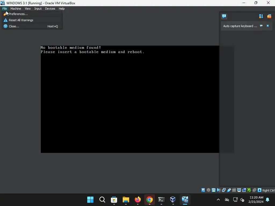This screenshot has width=275, height=206.
Task: Open the notifications bell in the tray
Action: click(x=268, y=200)
